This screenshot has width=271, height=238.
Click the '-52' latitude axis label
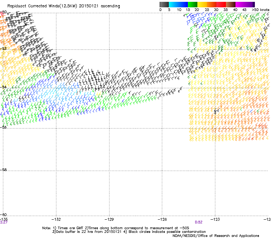pyautogui.click(x=3, y=49)
